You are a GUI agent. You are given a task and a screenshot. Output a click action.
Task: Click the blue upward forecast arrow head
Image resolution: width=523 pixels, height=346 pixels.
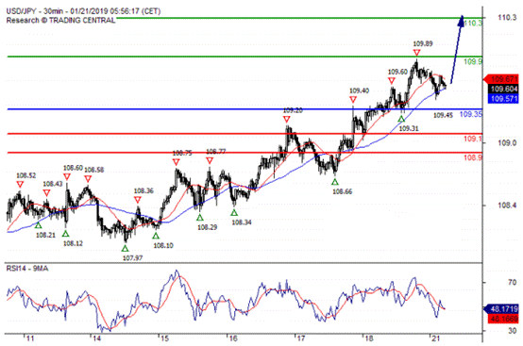(461, 21)
